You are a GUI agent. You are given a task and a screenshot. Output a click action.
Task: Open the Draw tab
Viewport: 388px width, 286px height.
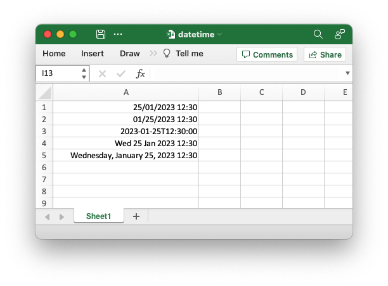pyautogui.click(x=130, y=53)
